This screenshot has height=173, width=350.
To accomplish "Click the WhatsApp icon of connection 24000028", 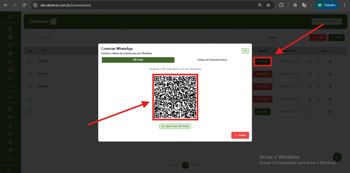I will (30, 61).
